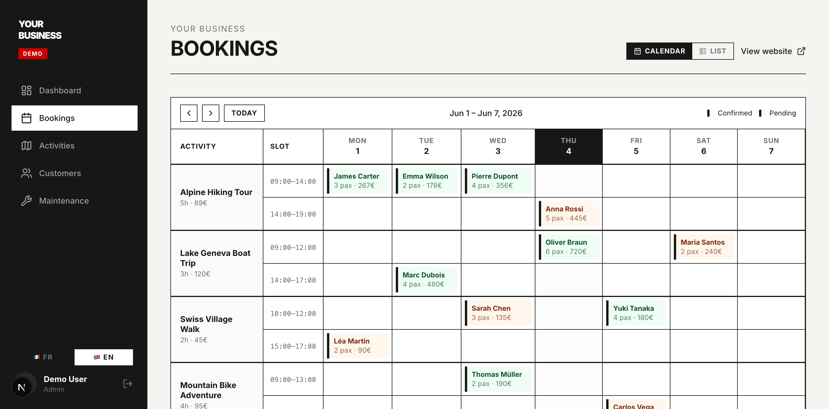
Task: Open Oliver Braun's booking
Action: point(569,247)
